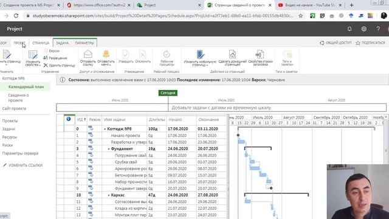Select the Набор прочности task cell
This screenshot has height=219, width=389.
click(131, 182)
